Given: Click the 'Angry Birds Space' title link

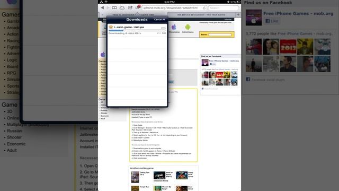Looking at the screenshot, I should 191,175.
